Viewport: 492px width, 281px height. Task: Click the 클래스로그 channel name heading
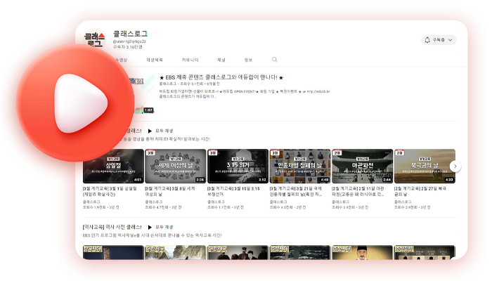(130, 34)
